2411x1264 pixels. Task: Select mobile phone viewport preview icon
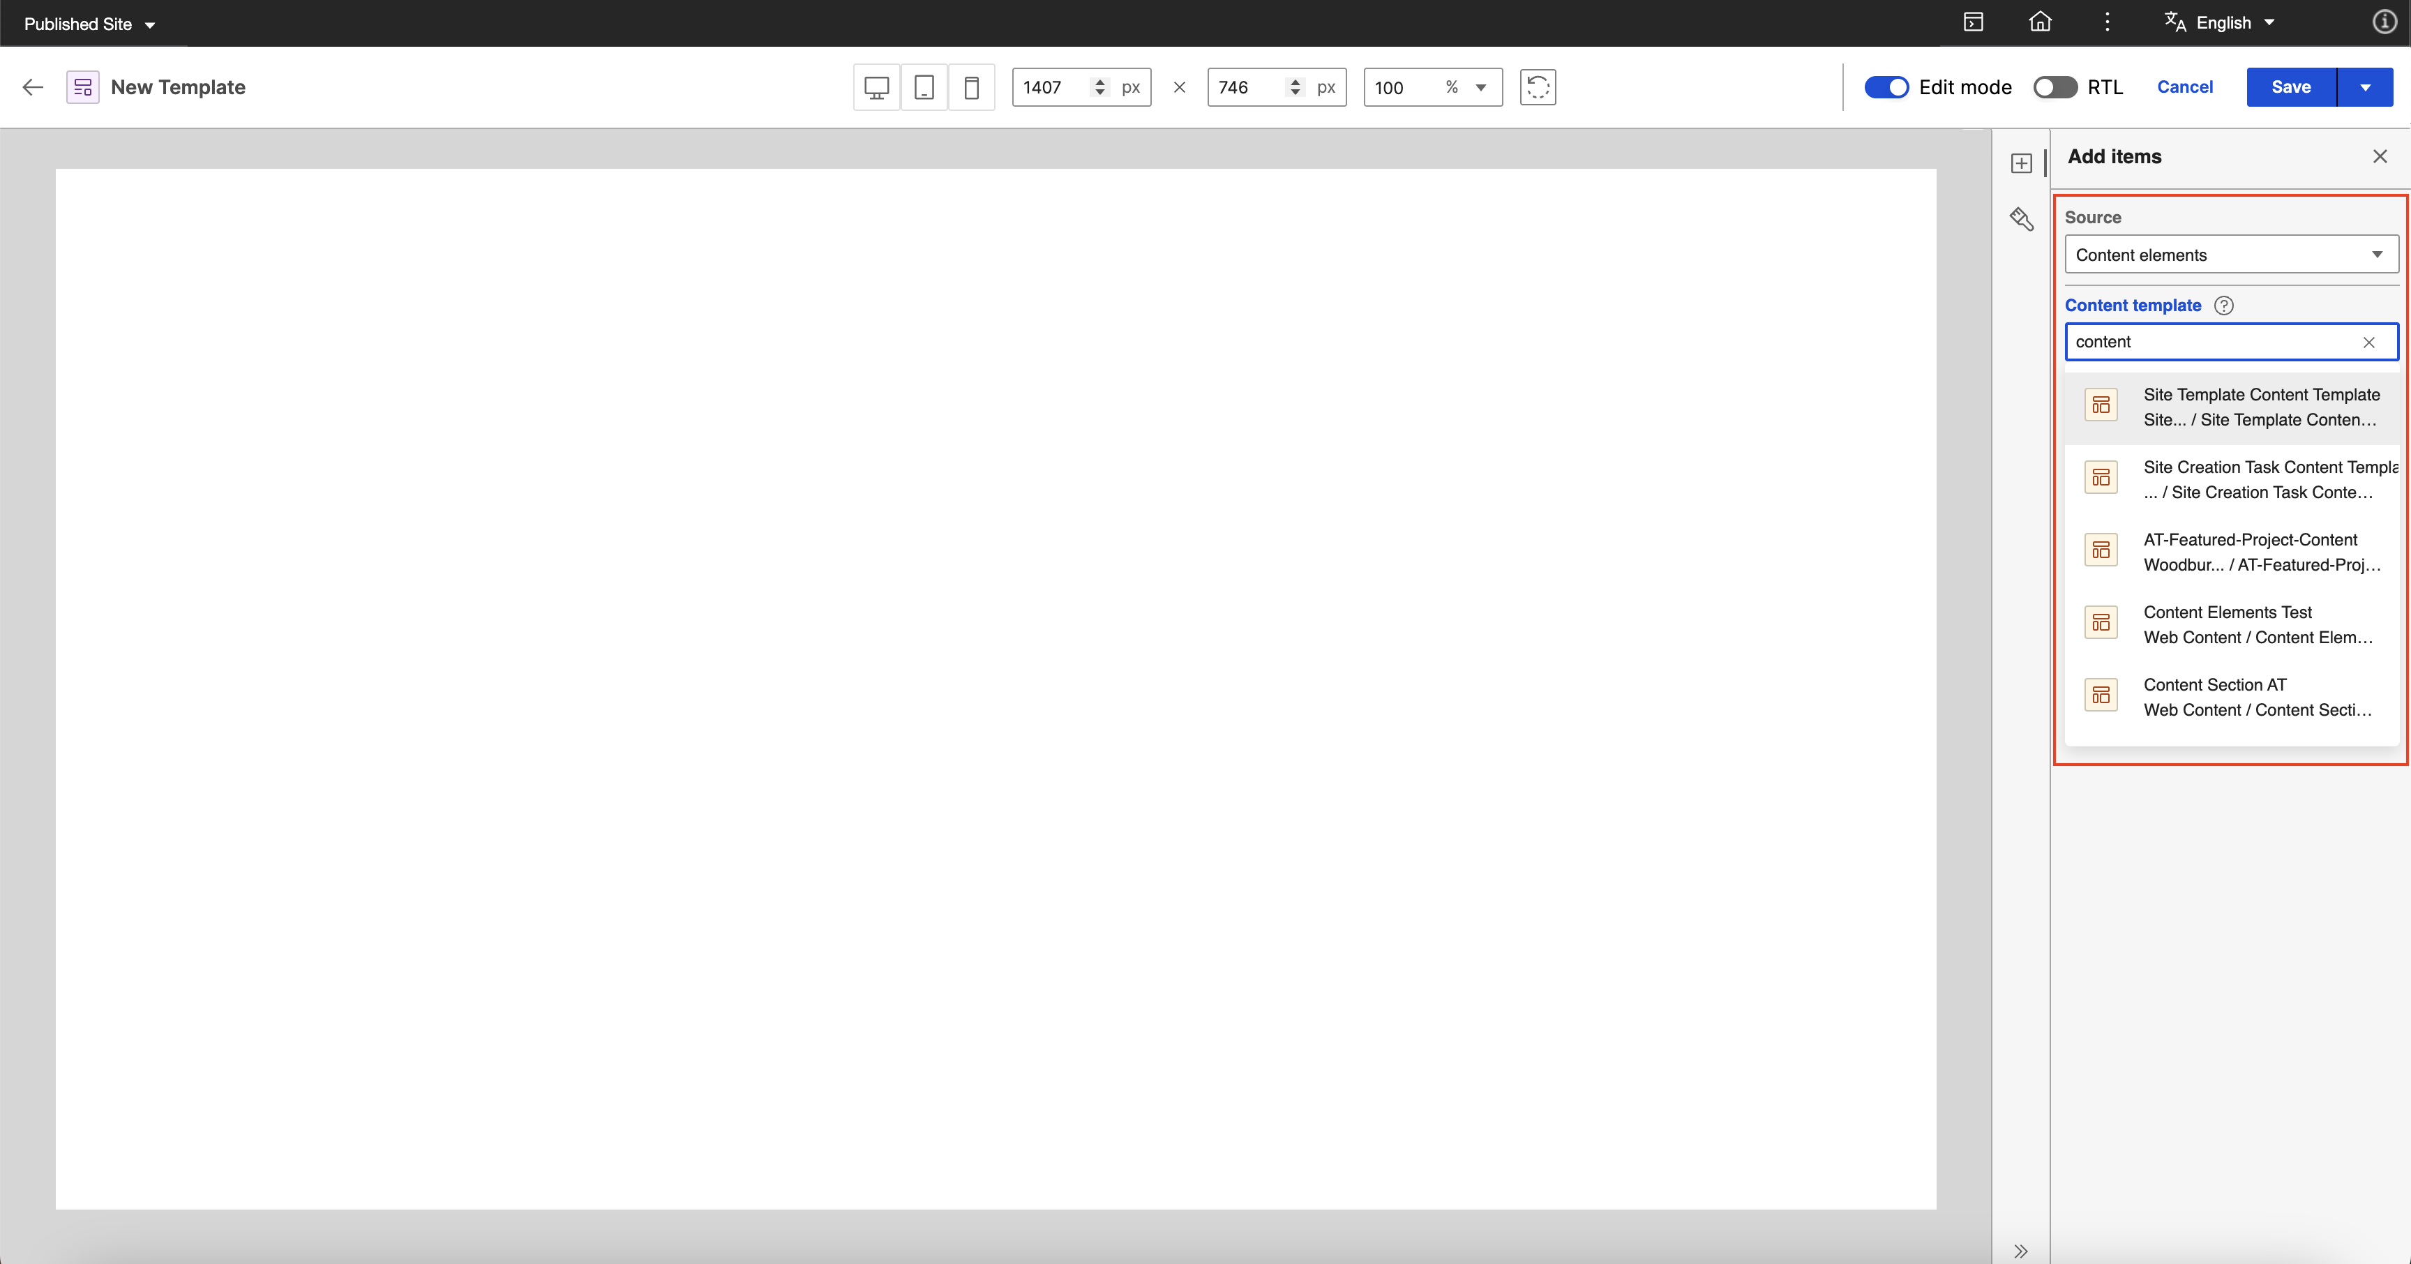(x=972, y=88)
